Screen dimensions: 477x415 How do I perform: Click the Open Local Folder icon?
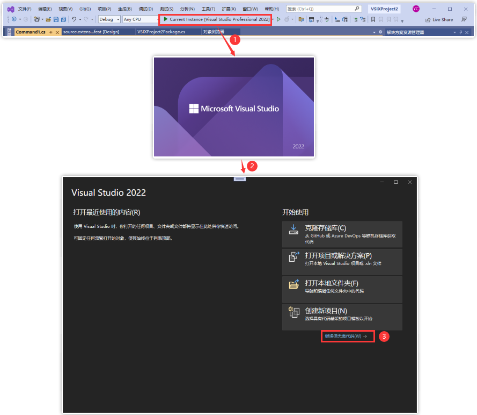click(x=294, y=284)
